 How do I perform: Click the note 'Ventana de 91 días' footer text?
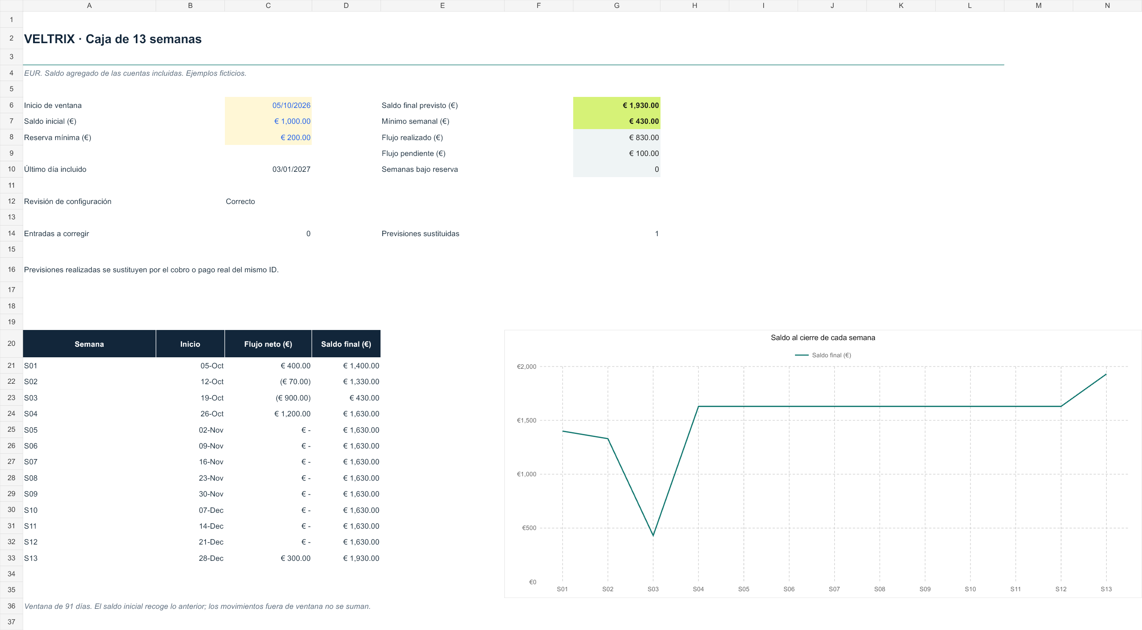click(x=197, y=606)
